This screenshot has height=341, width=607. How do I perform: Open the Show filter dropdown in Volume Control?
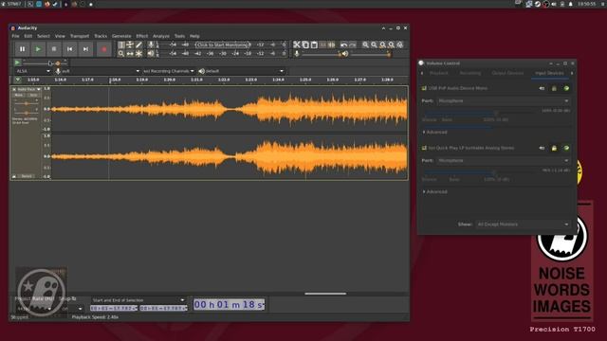click(523, 224)
